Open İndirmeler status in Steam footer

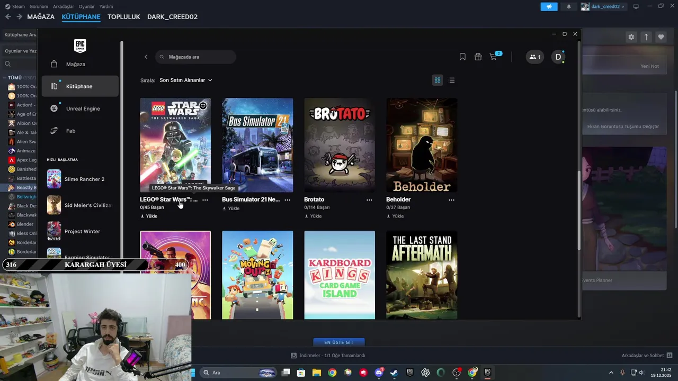328,356
